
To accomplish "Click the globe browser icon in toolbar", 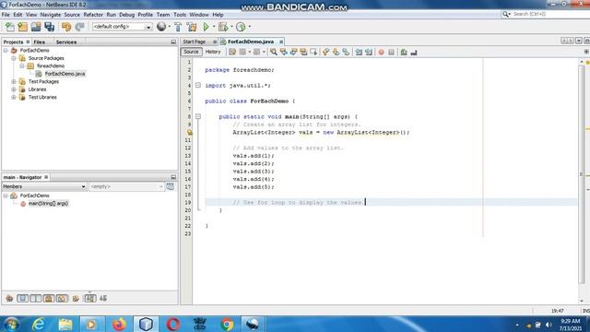I will click(x=161, y=27).
